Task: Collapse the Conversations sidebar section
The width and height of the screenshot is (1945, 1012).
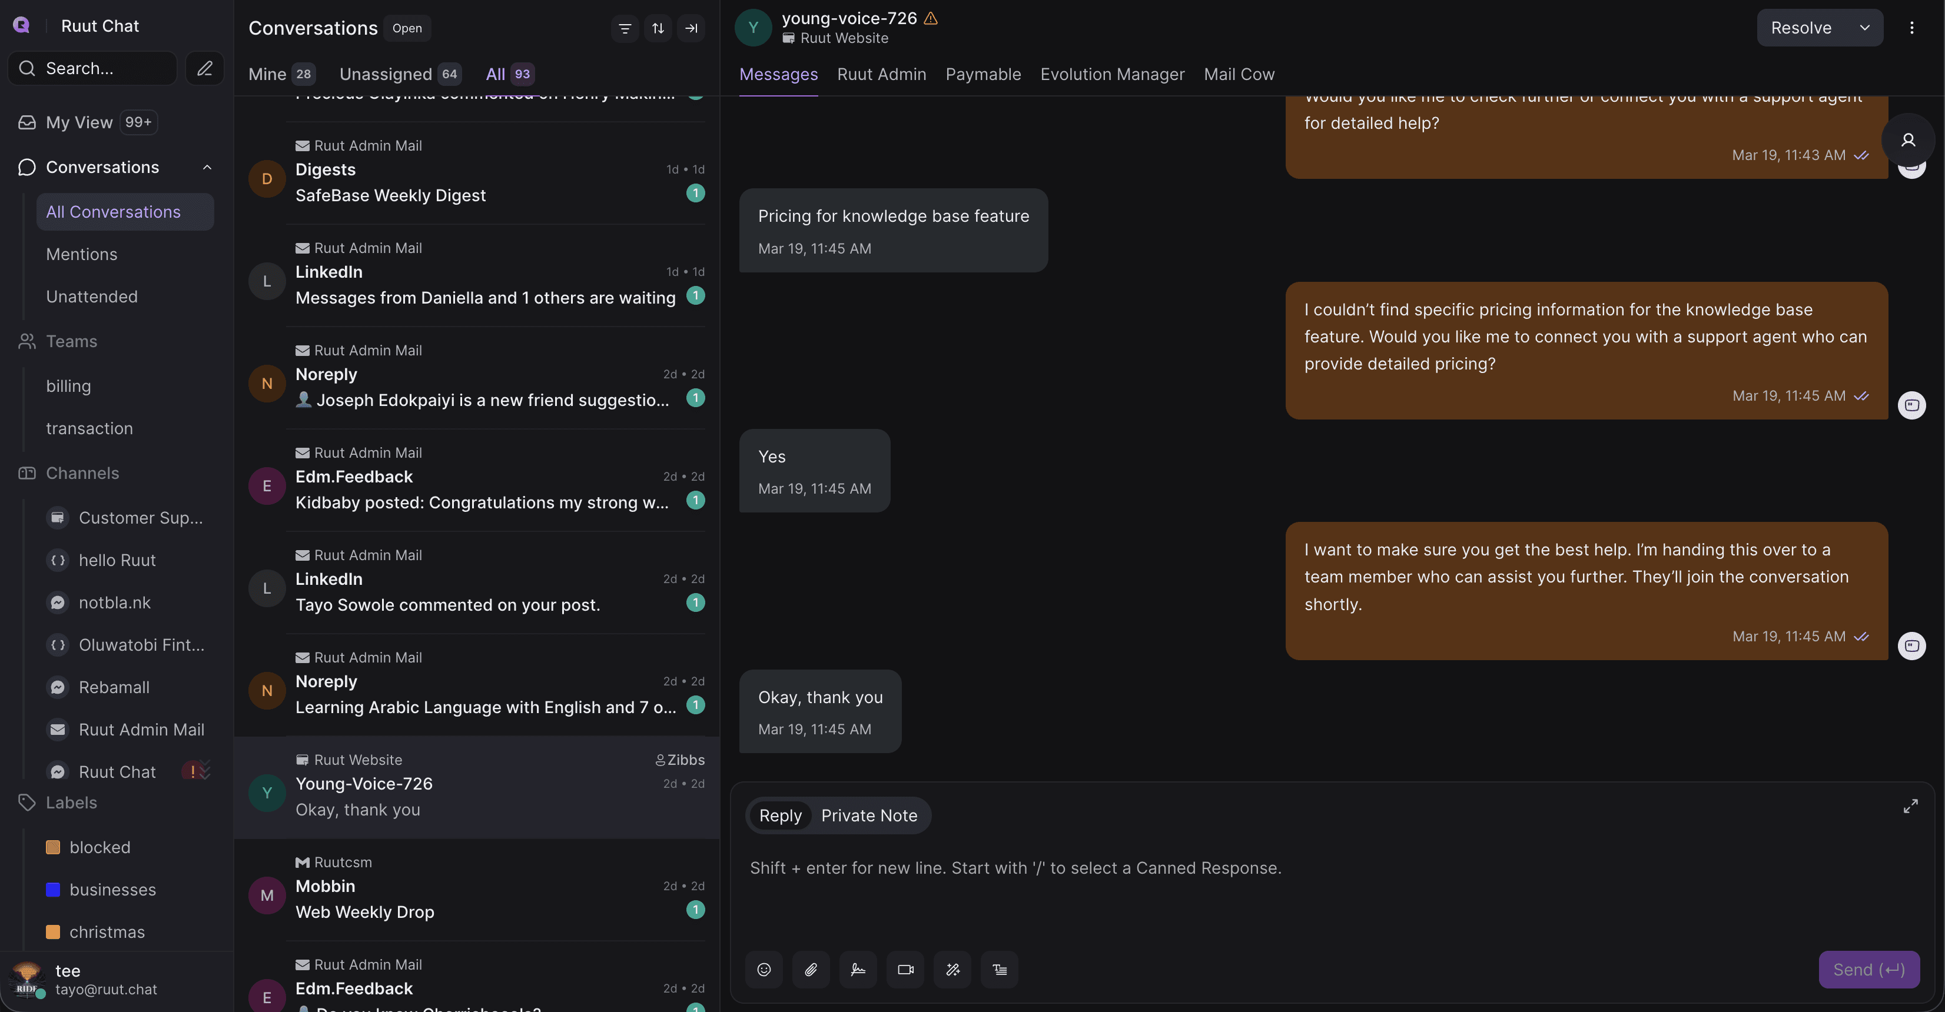Action: tap(207, 168)
